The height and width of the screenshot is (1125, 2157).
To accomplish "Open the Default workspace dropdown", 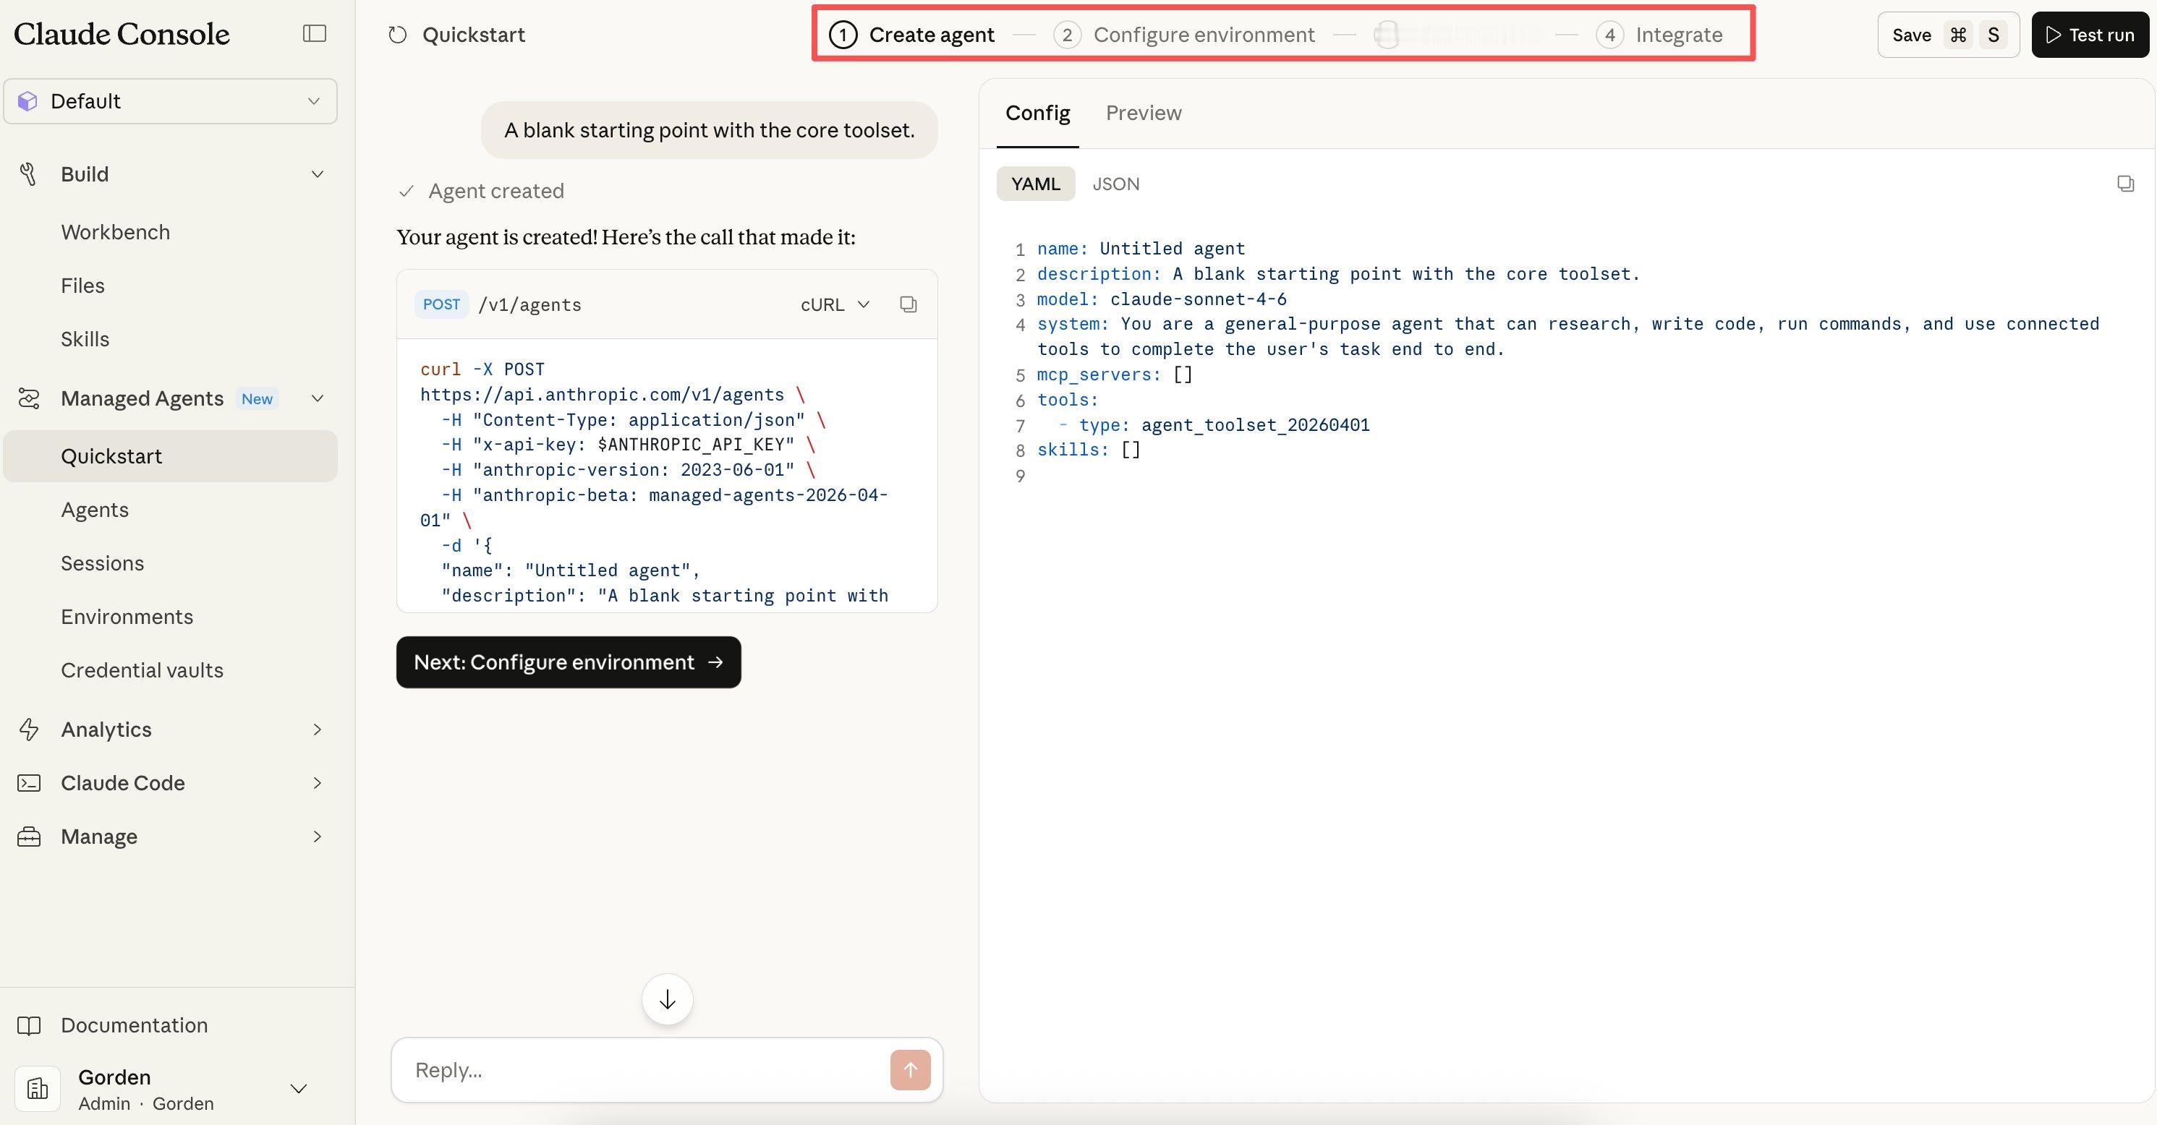I will pos(170,101).
